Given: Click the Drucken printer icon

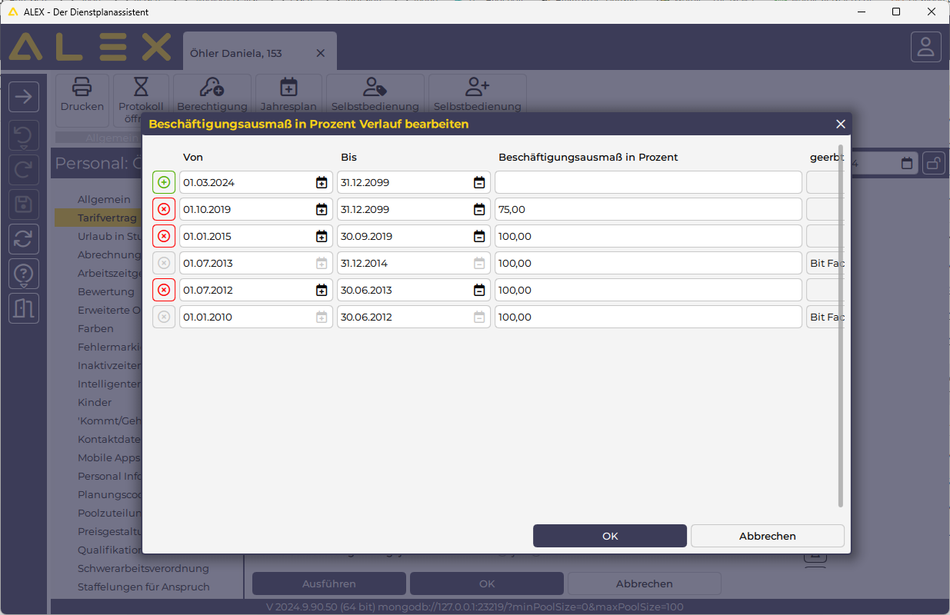Looking at the screenshot, I should tap(82, 87).
